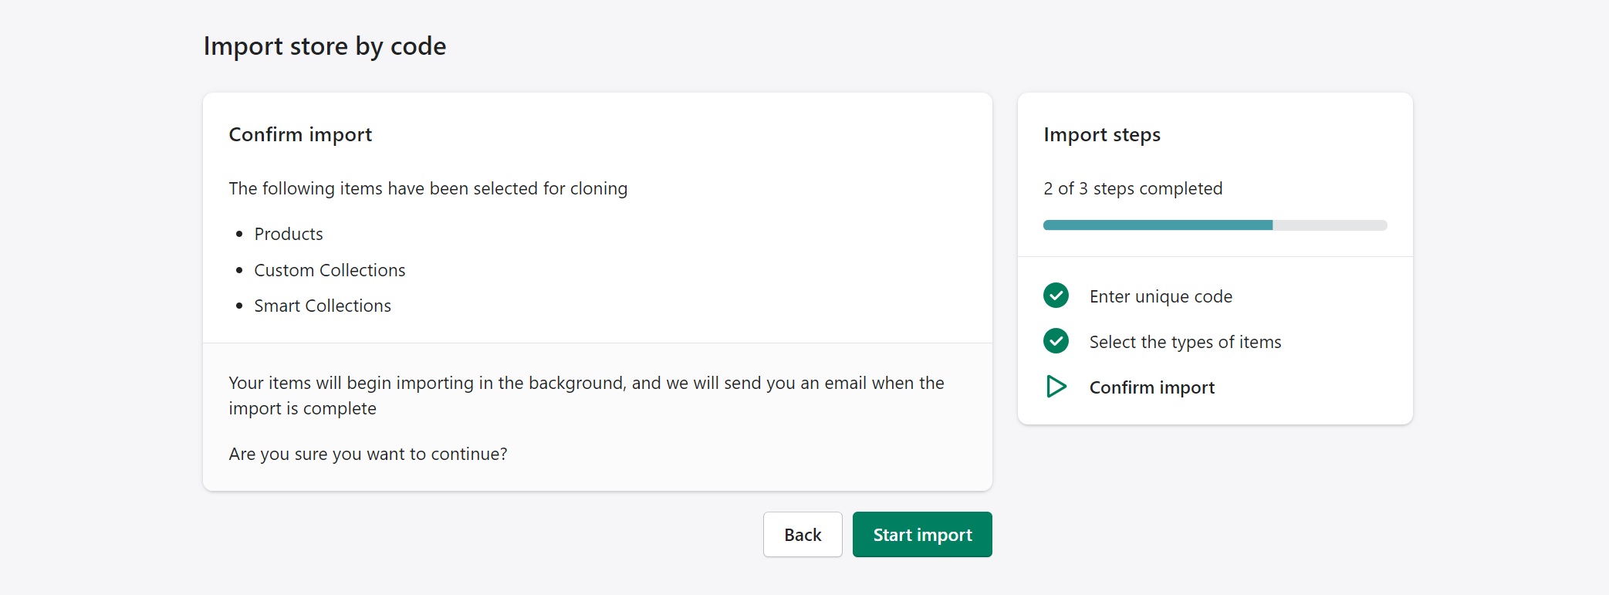Screen dimensions: 1609x595
Task: Click 'The following items have been selected' text
Action: (428, 188)
